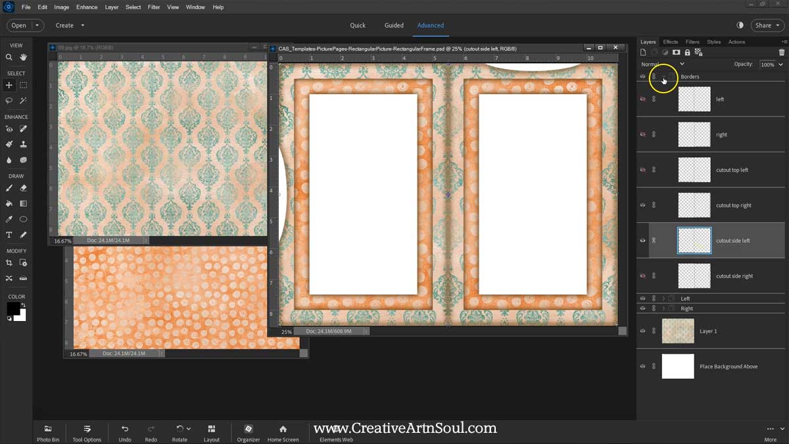Select the Brush tool
The width and height of the screenshot is (789, 444).
(9, 188)
